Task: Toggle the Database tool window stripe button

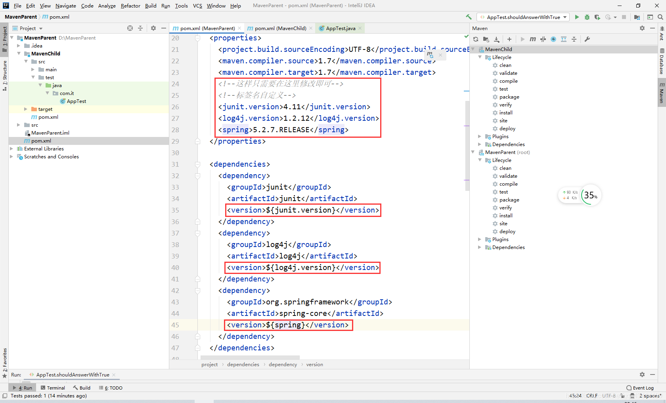Action: [x=662, y=62]
